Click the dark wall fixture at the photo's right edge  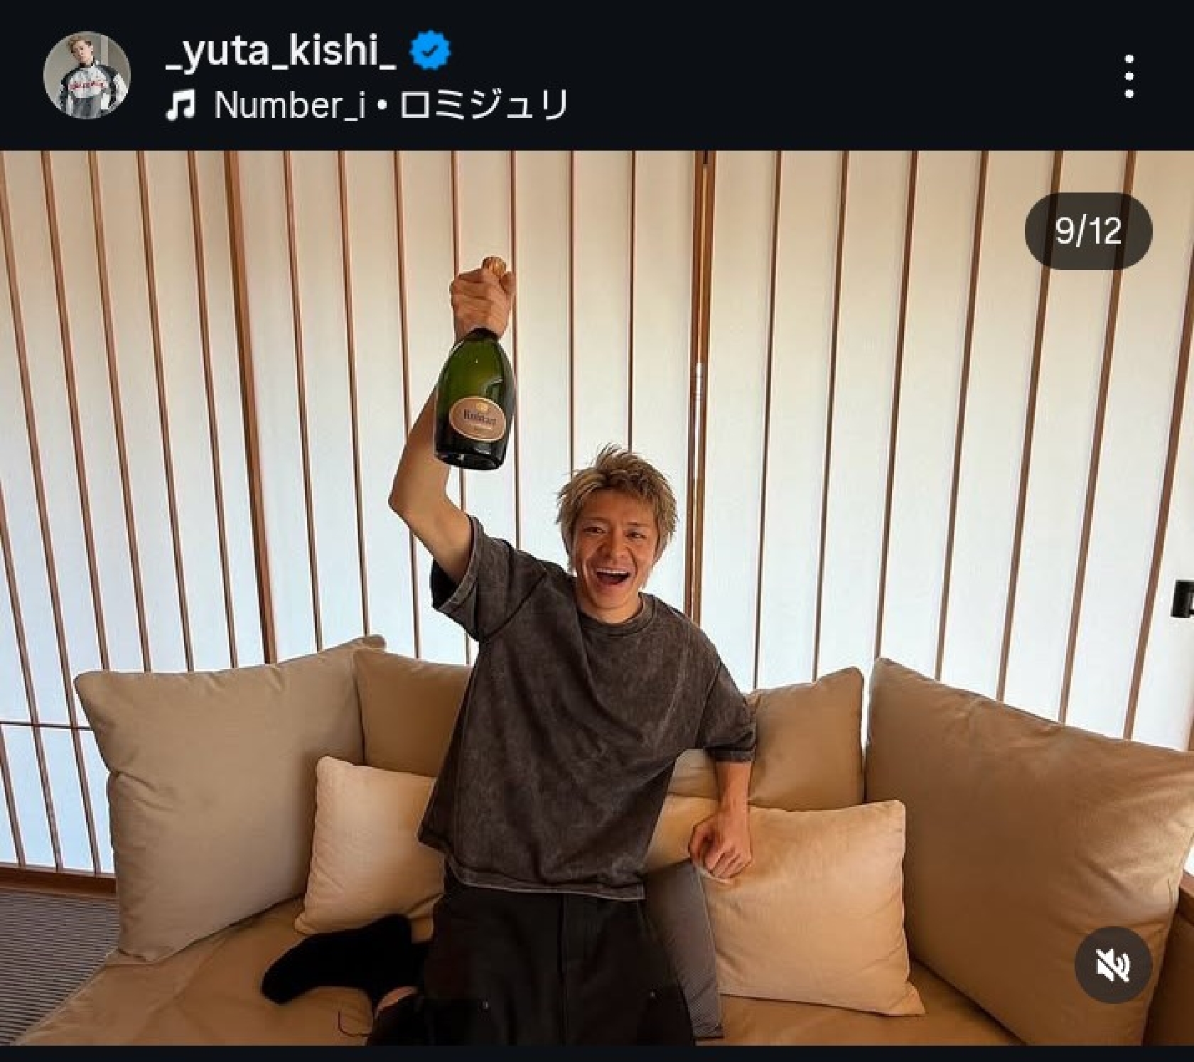click(1183, 598)
